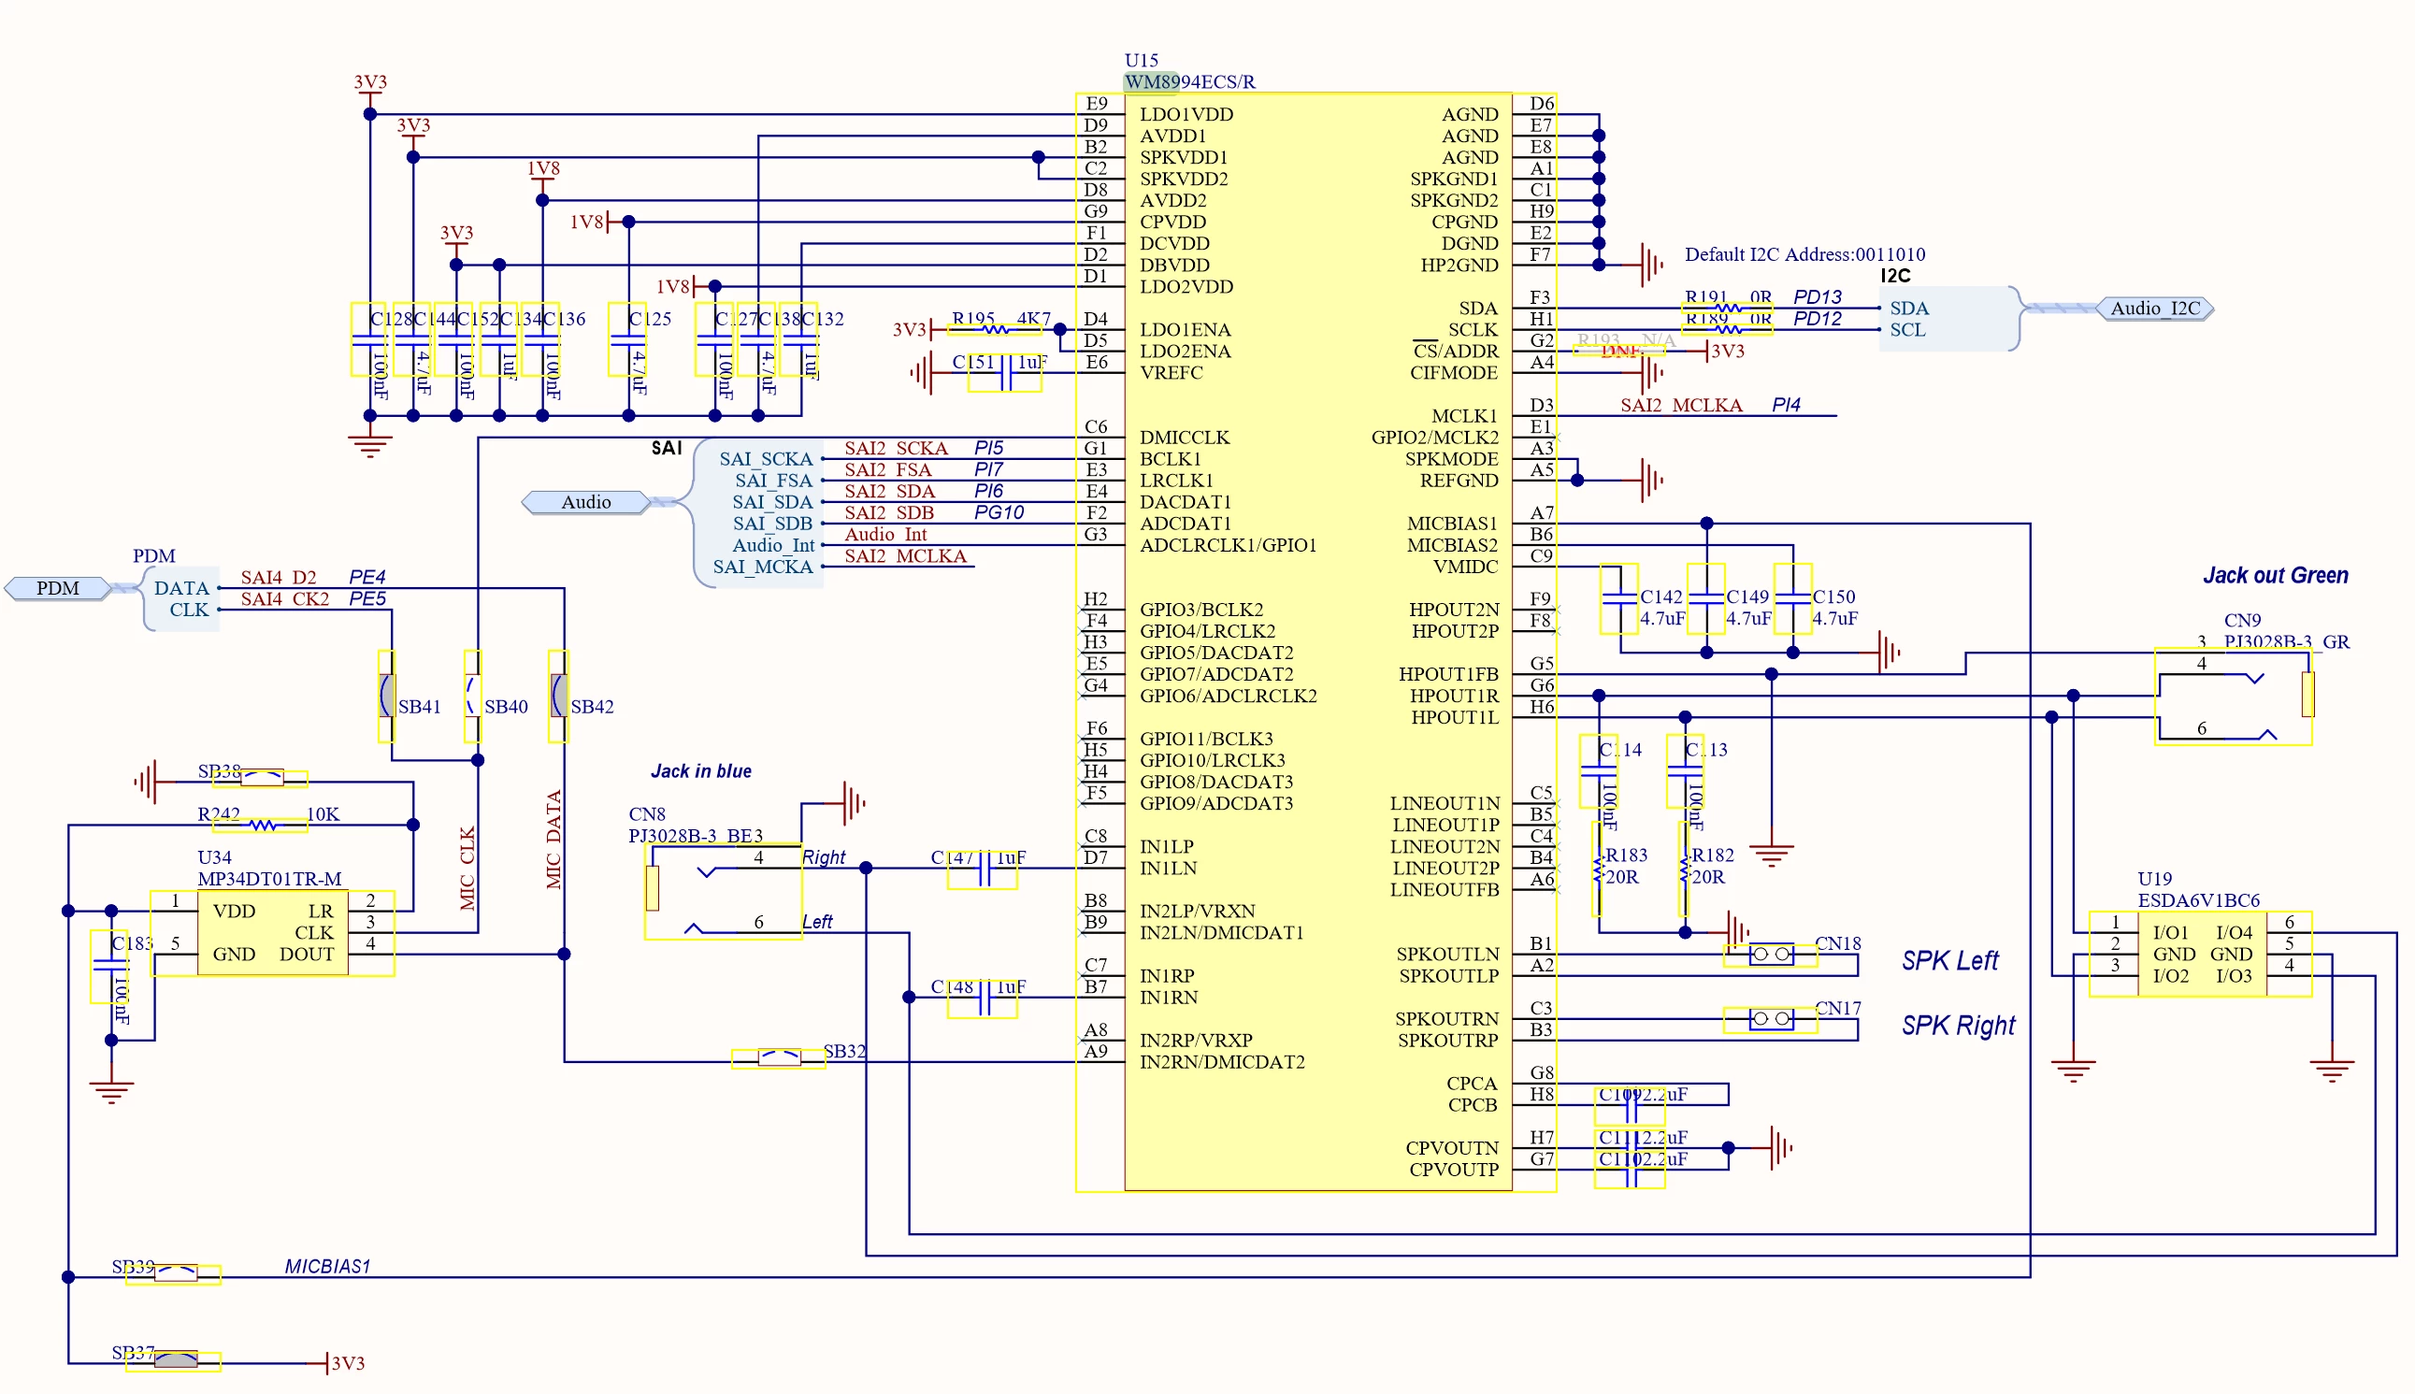The height and width of the screenshot is (1394, 2415).
Task: Click resistor R195 4K7 symbol
Action: [x=995, y=329]
